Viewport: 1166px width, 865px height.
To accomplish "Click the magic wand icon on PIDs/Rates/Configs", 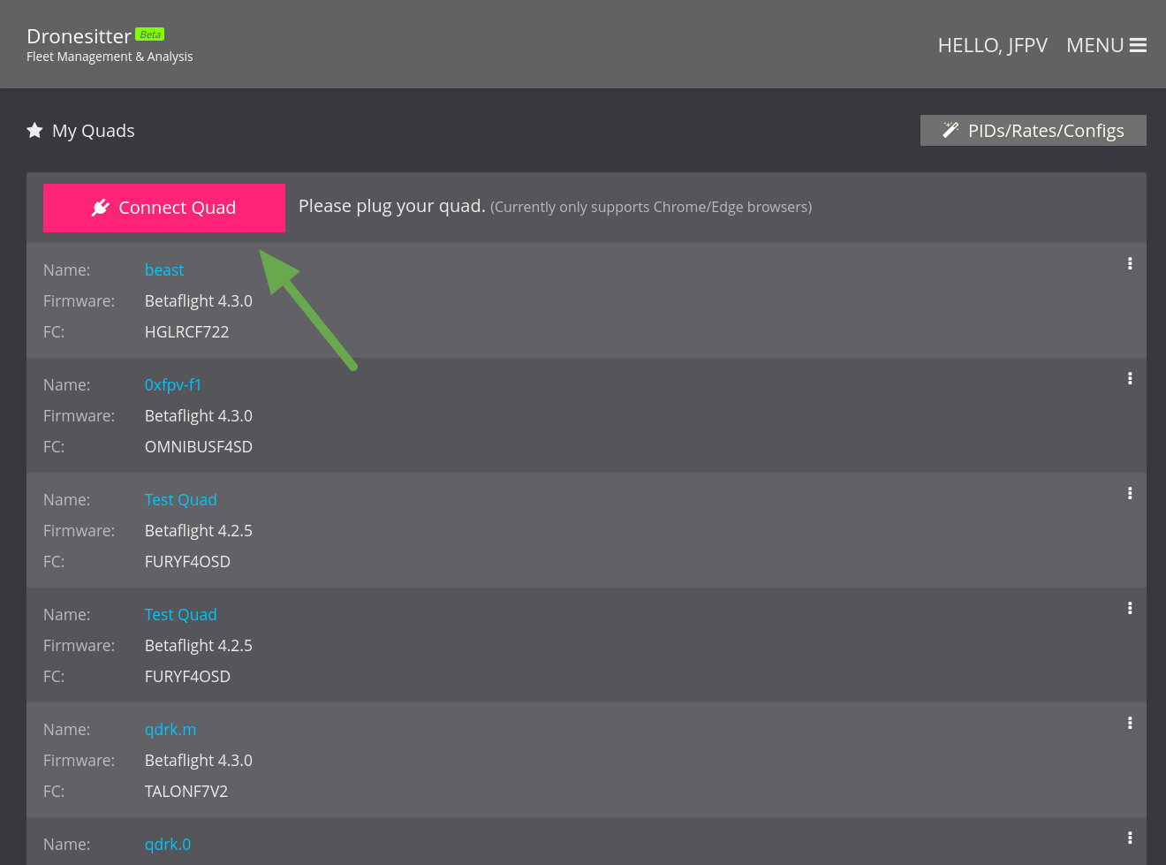I will [950, 129].
